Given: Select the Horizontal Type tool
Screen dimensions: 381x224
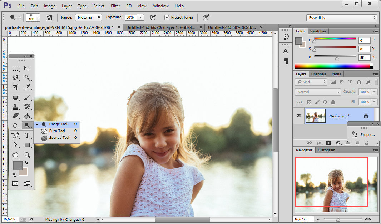Looking at the screenshot, I should (x=27, y=135).
